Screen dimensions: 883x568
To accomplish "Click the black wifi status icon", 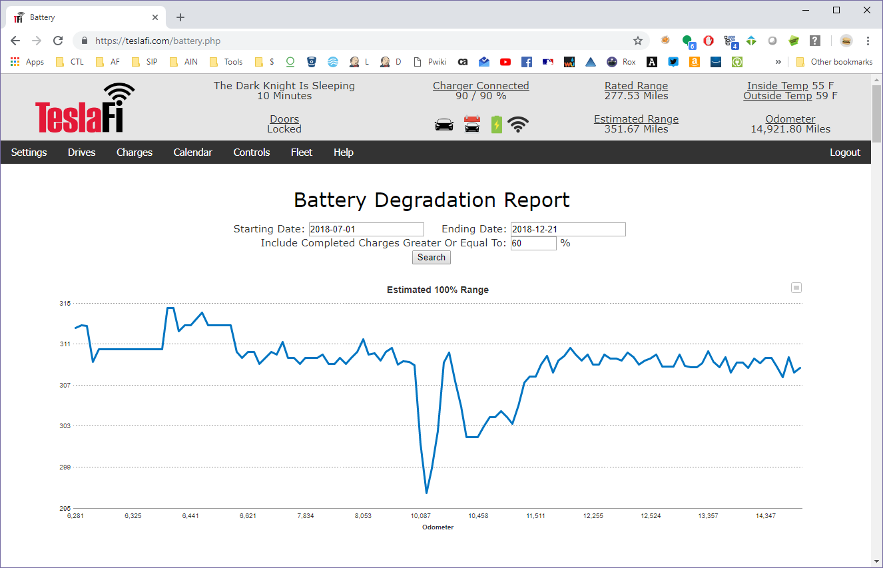I will point(518,125).
